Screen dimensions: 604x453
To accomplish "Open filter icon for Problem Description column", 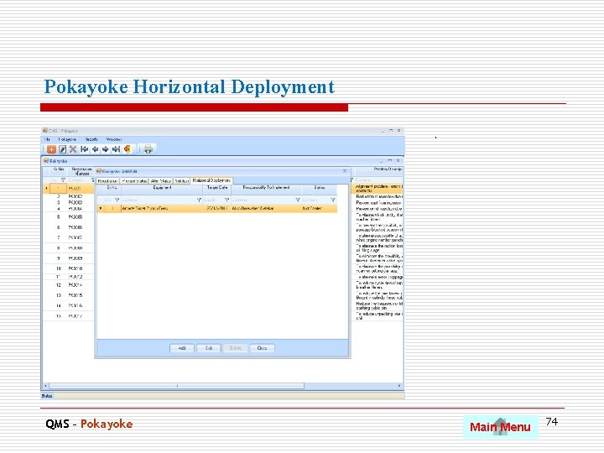I will [351, 180].
